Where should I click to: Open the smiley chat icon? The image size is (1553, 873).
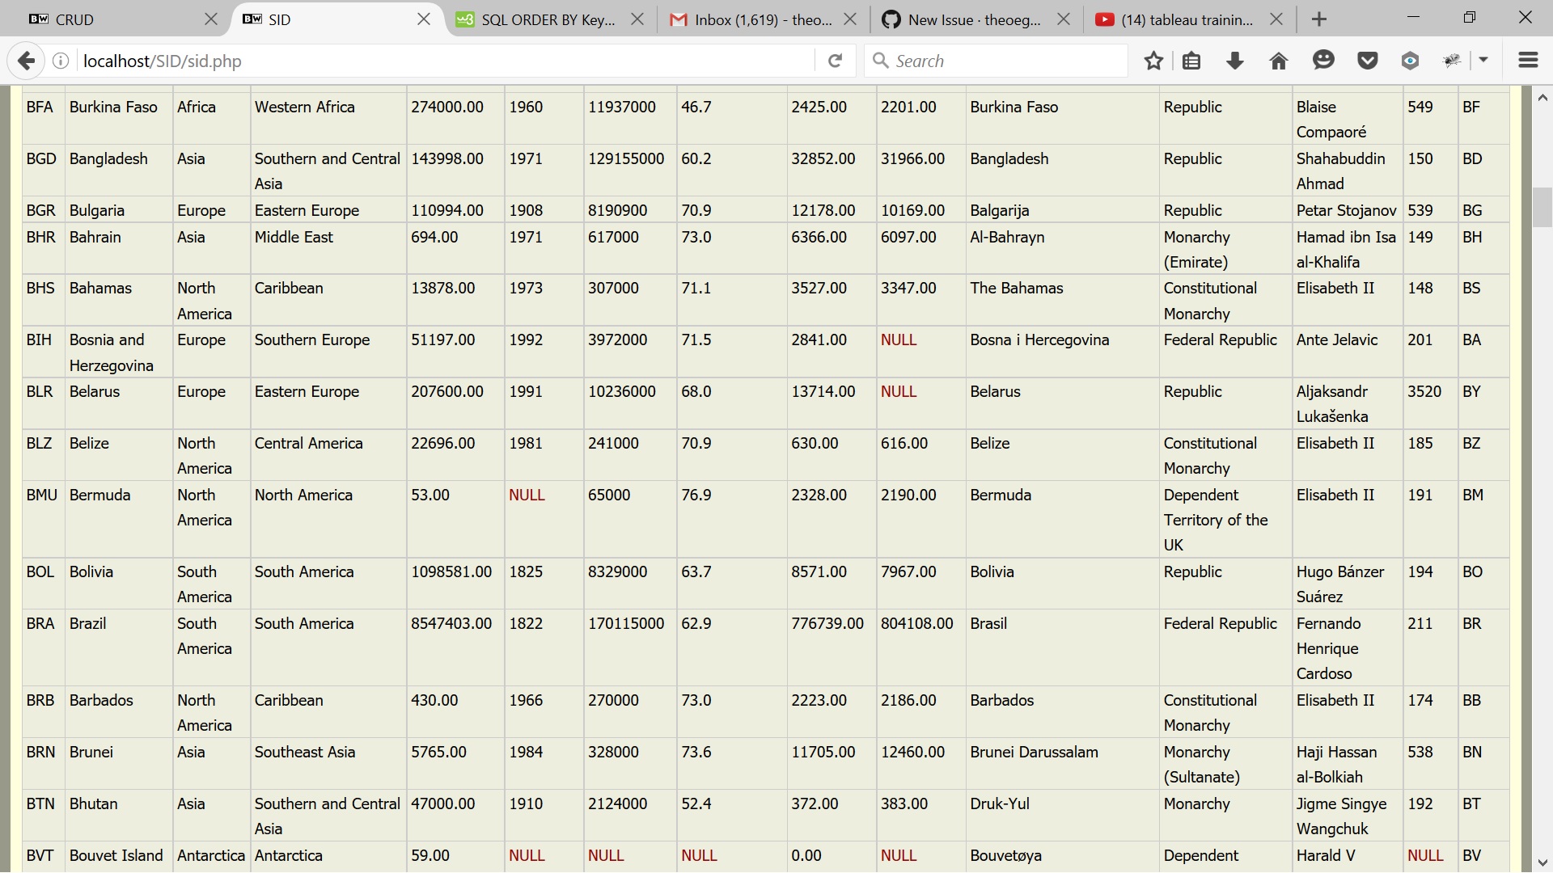[1323, 61]
